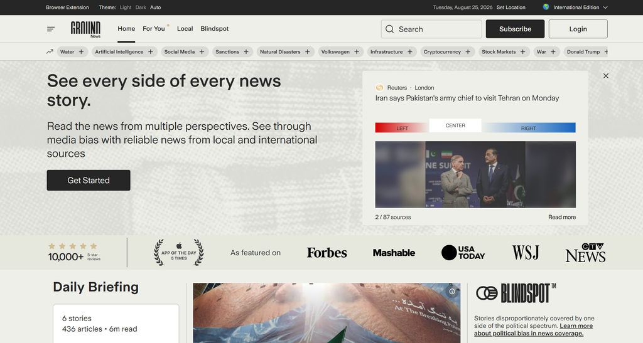Click the WSJ logo
Screen dimensions: 643x343
tap(526, 253)
